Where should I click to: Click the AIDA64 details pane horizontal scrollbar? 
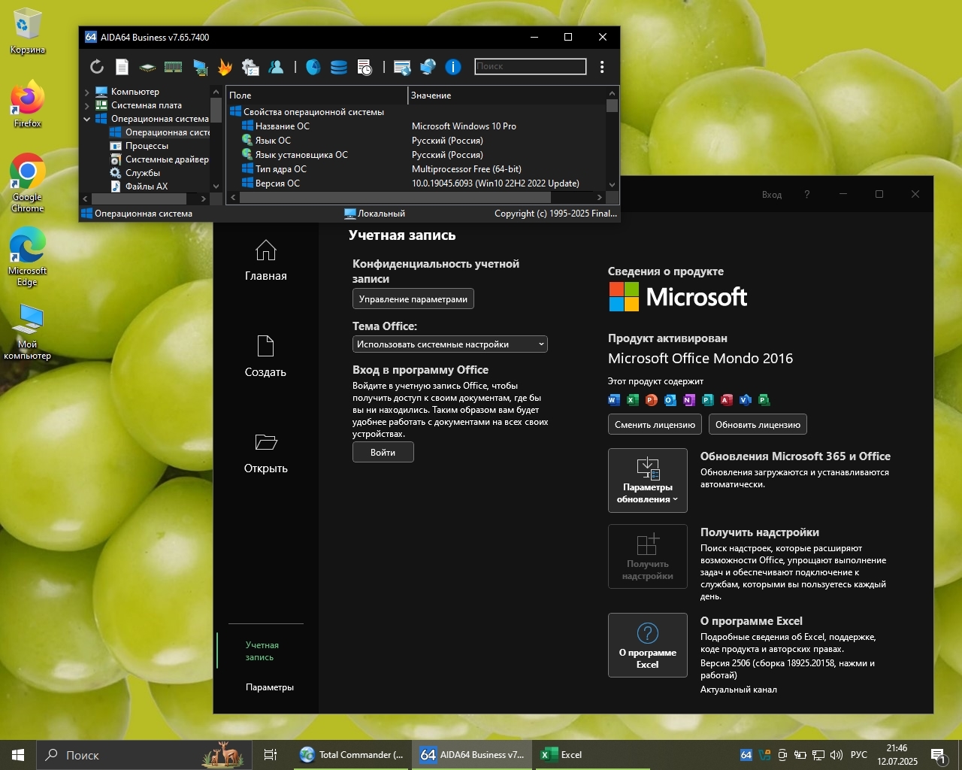(416, 198)
